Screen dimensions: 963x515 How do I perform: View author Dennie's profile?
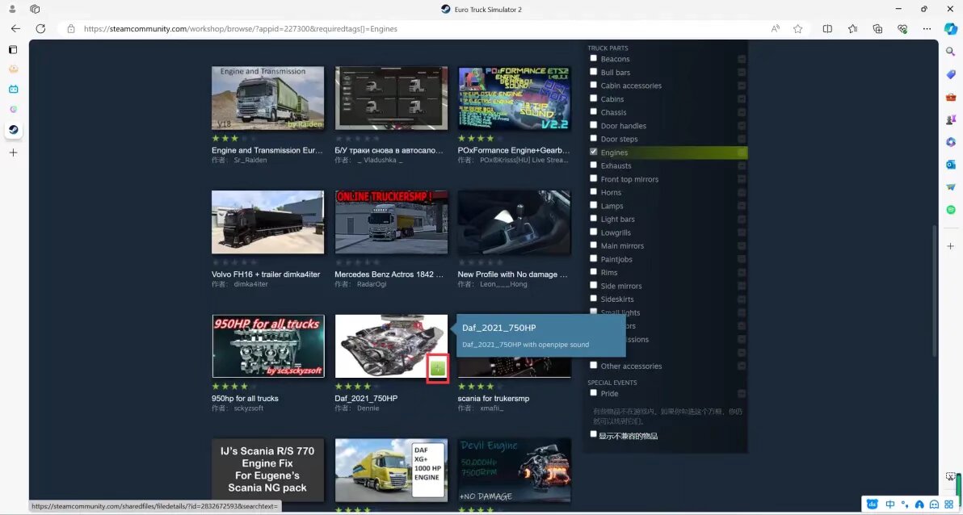pyautogui.click(x=368, y=408)
